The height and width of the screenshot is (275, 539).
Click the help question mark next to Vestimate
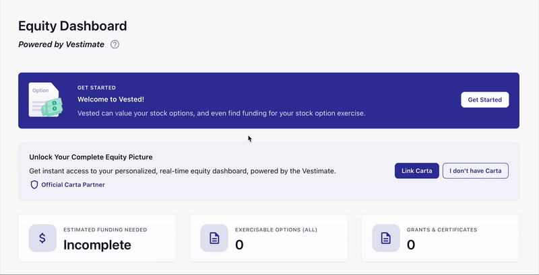pos(115,44)
